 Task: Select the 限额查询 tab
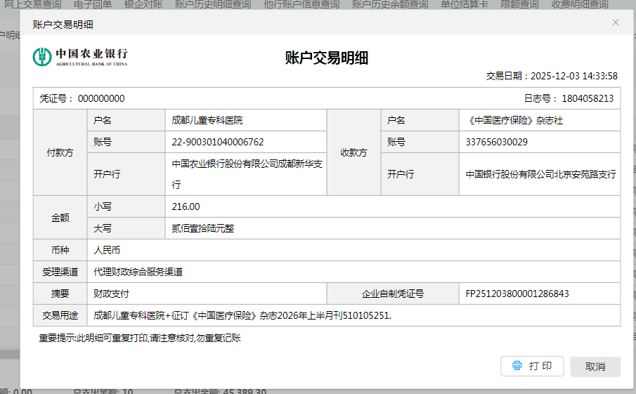[521, 5]
